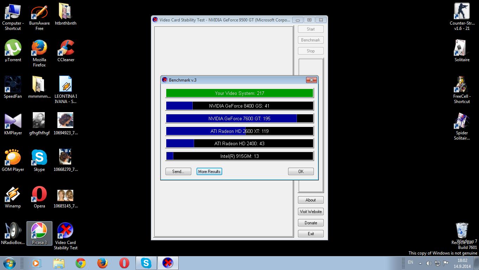479x270 pixels.
Task: Close the Benchmark v.3 dialog
Action: (x=311, y=80)
